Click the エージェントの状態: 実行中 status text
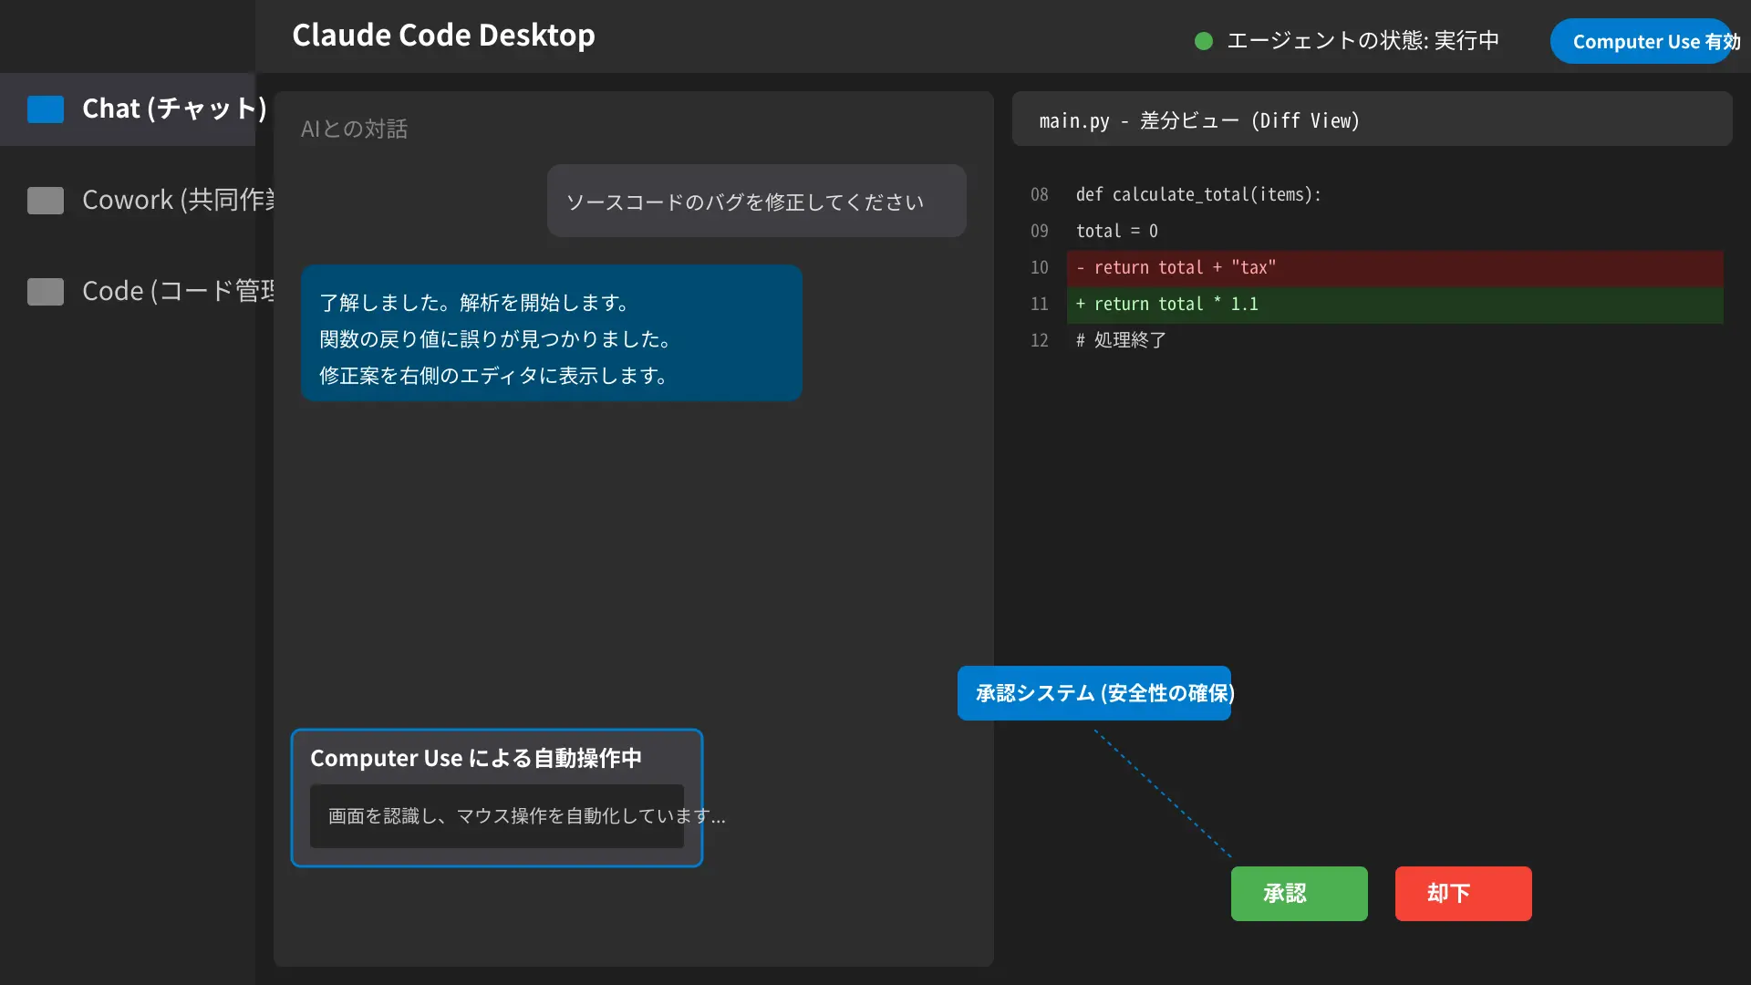The width and height of the screenshot is (1751, 985). (x=1363, y=41)
